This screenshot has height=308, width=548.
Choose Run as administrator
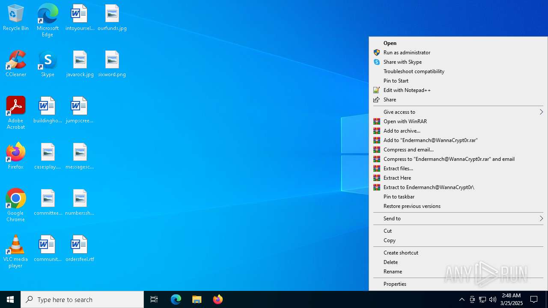pyautogui.click(x=458, y=53)
